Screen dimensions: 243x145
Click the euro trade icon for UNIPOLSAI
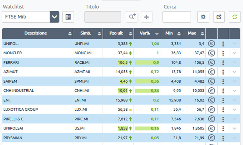tap(212, 129)
